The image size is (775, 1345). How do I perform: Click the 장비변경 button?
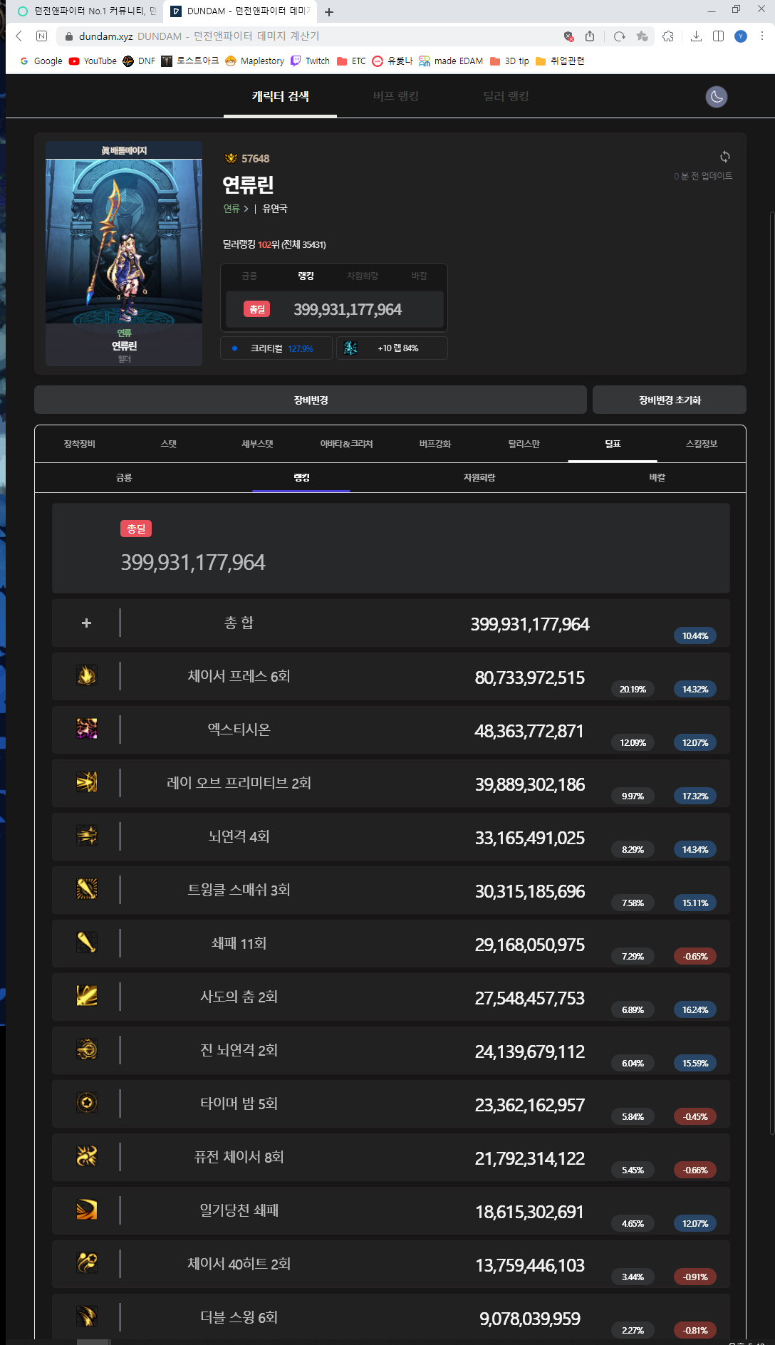pos(311,400)
